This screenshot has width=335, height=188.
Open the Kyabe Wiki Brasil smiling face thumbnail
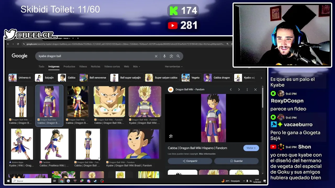(x=133, y=144)
